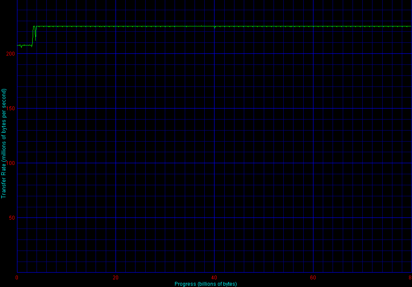The image size is (412, 287).
Task: Click the 20 label on the progress axis
Action: click(x=116, y=278)
